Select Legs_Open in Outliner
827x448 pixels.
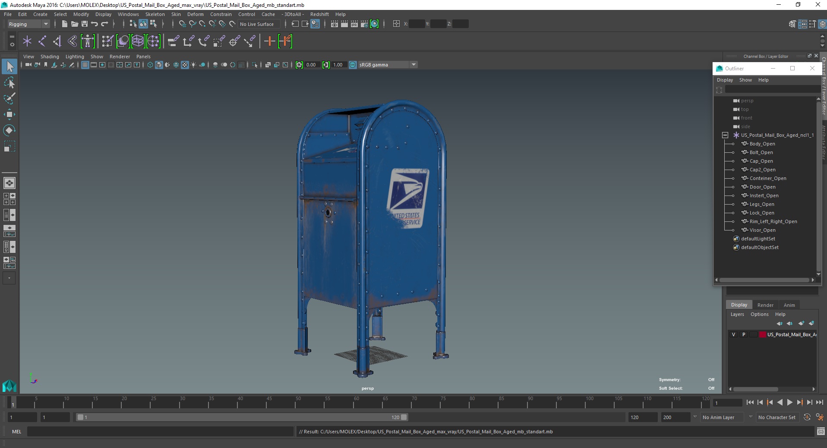(761, 204)
